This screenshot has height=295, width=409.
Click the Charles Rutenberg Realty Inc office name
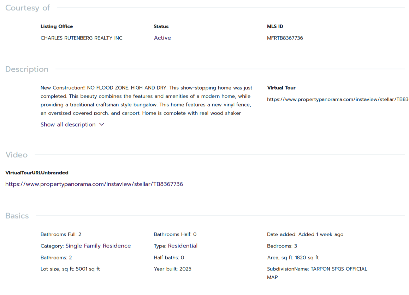point(81,38)
